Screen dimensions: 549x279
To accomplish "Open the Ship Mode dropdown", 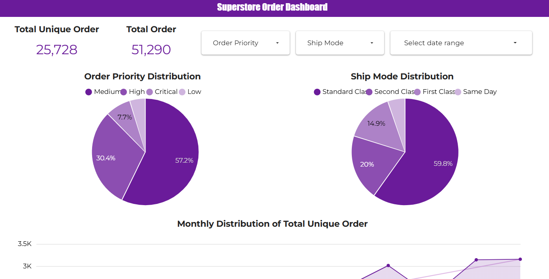I will [x=340, y=42].
